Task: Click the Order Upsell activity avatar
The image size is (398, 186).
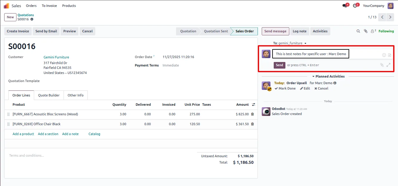Action: 266,86
